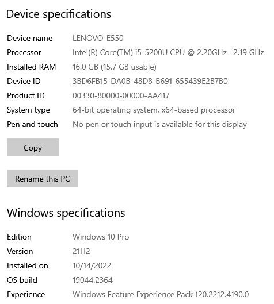This screenshot has width=274, height=304.
Task: Click the Installed on date 10/14/2022
Action: [92, 265]
